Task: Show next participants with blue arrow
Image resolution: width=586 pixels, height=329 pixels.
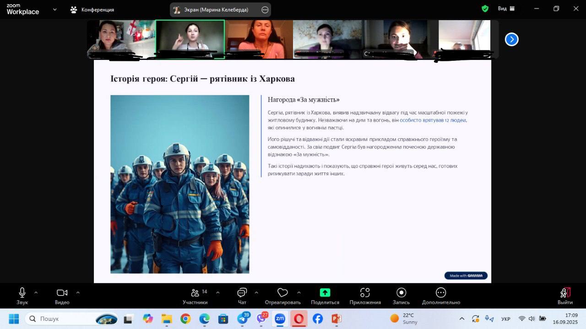Action: coord(511,39)
